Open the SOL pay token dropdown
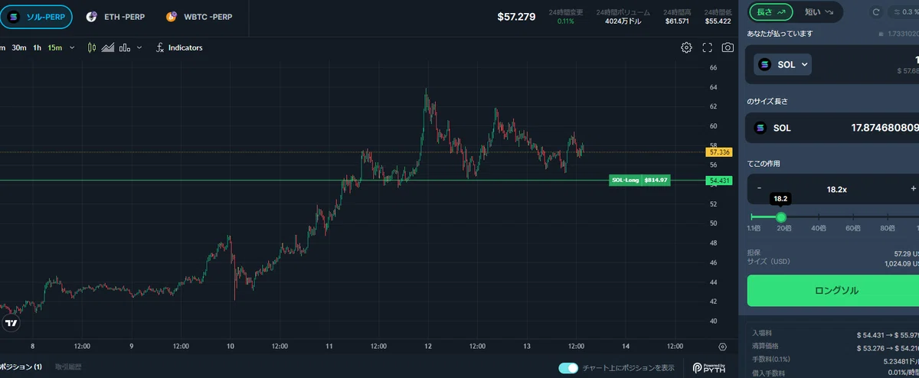Viewport: 919px width, 378px height. [x=783, y=65]
